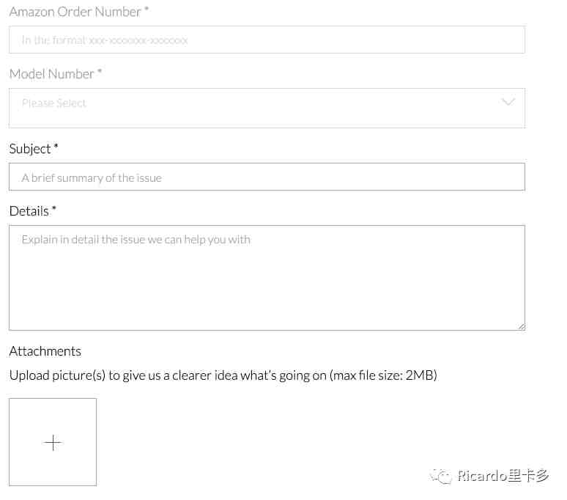
Task: Click the required asterisk beside Details
Action: 54,208
